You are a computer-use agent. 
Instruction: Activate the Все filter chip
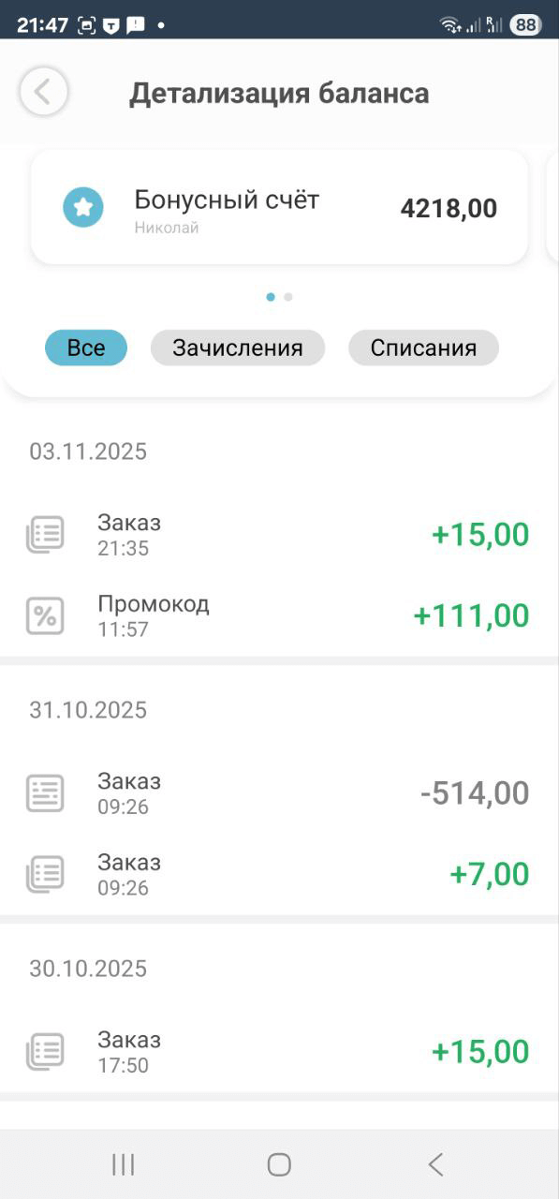[86, 347]
